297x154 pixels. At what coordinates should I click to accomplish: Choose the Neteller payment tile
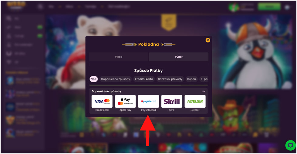tap(195, 101)
